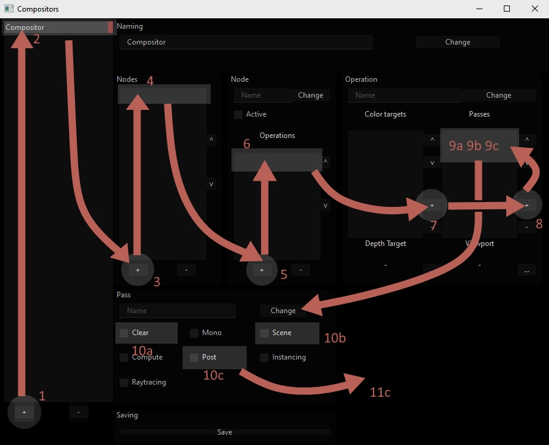The image size is (549, 445).
Task: Enable the Scene pass checkbox
Action: [x=264, y=333]
